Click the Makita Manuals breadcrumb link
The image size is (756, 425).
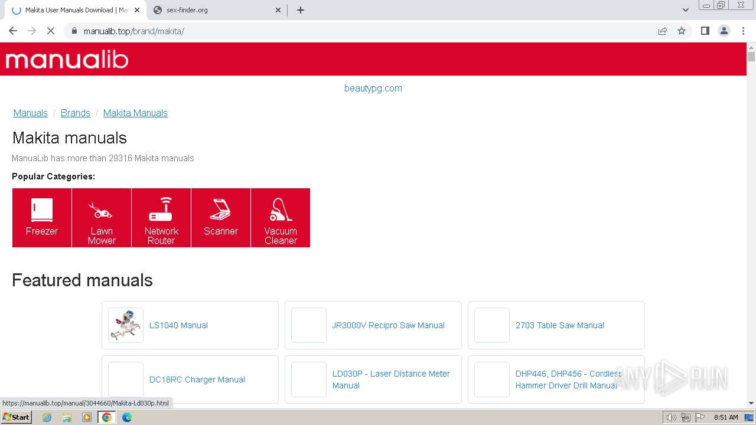[x=135, y=113]
